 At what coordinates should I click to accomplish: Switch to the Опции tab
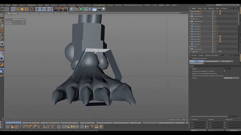point(197,61)
